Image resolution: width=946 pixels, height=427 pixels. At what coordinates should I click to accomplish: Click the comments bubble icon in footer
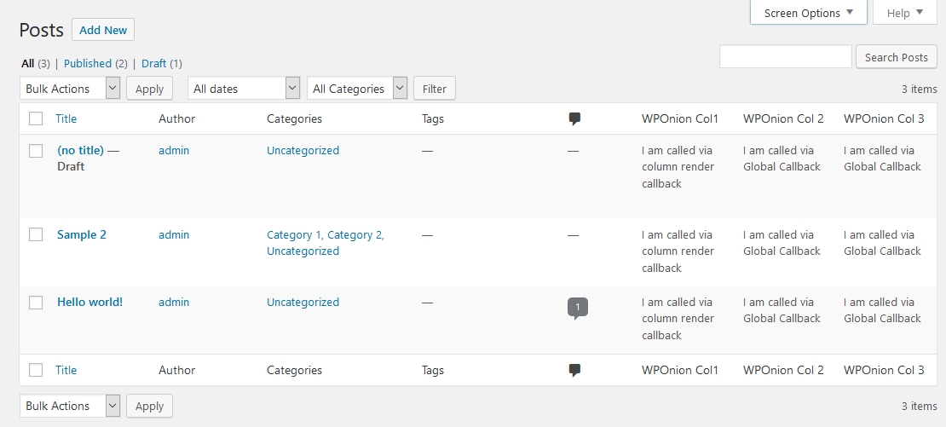pyautogui.click(x=574, y=370)
